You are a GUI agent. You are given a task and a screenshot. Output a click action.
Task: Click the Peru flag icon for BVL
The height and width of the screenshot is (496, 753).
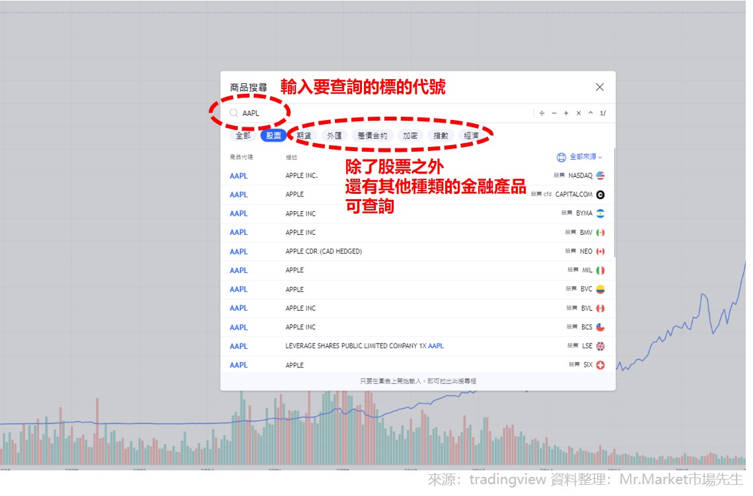600,309
